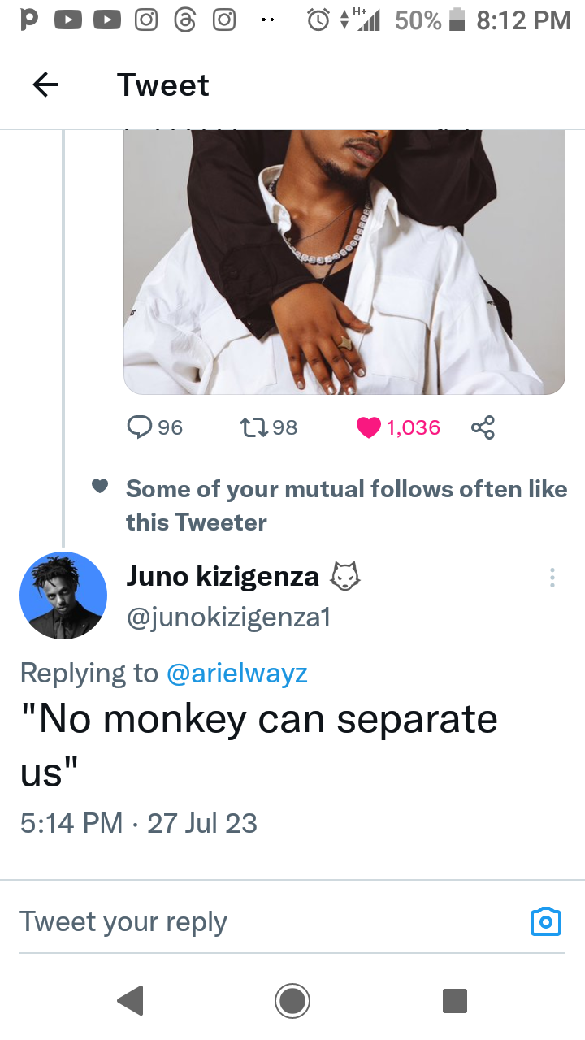Share the tweet via share icon
The width and height of the screenshot is (585, 1040).
pyautogui.click(x=483, y=427)
